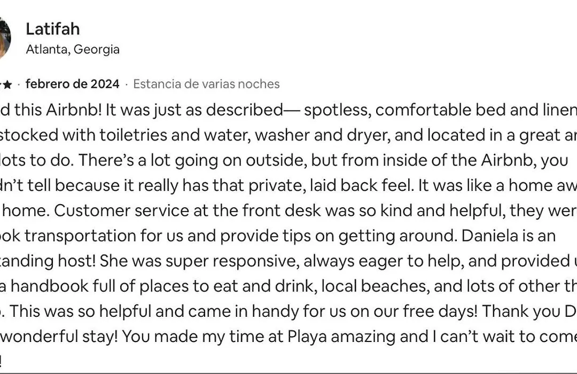This screenshot has width=577, height=374.
Task: Open Latifah's reviewer profile photo
Action: 5,38
